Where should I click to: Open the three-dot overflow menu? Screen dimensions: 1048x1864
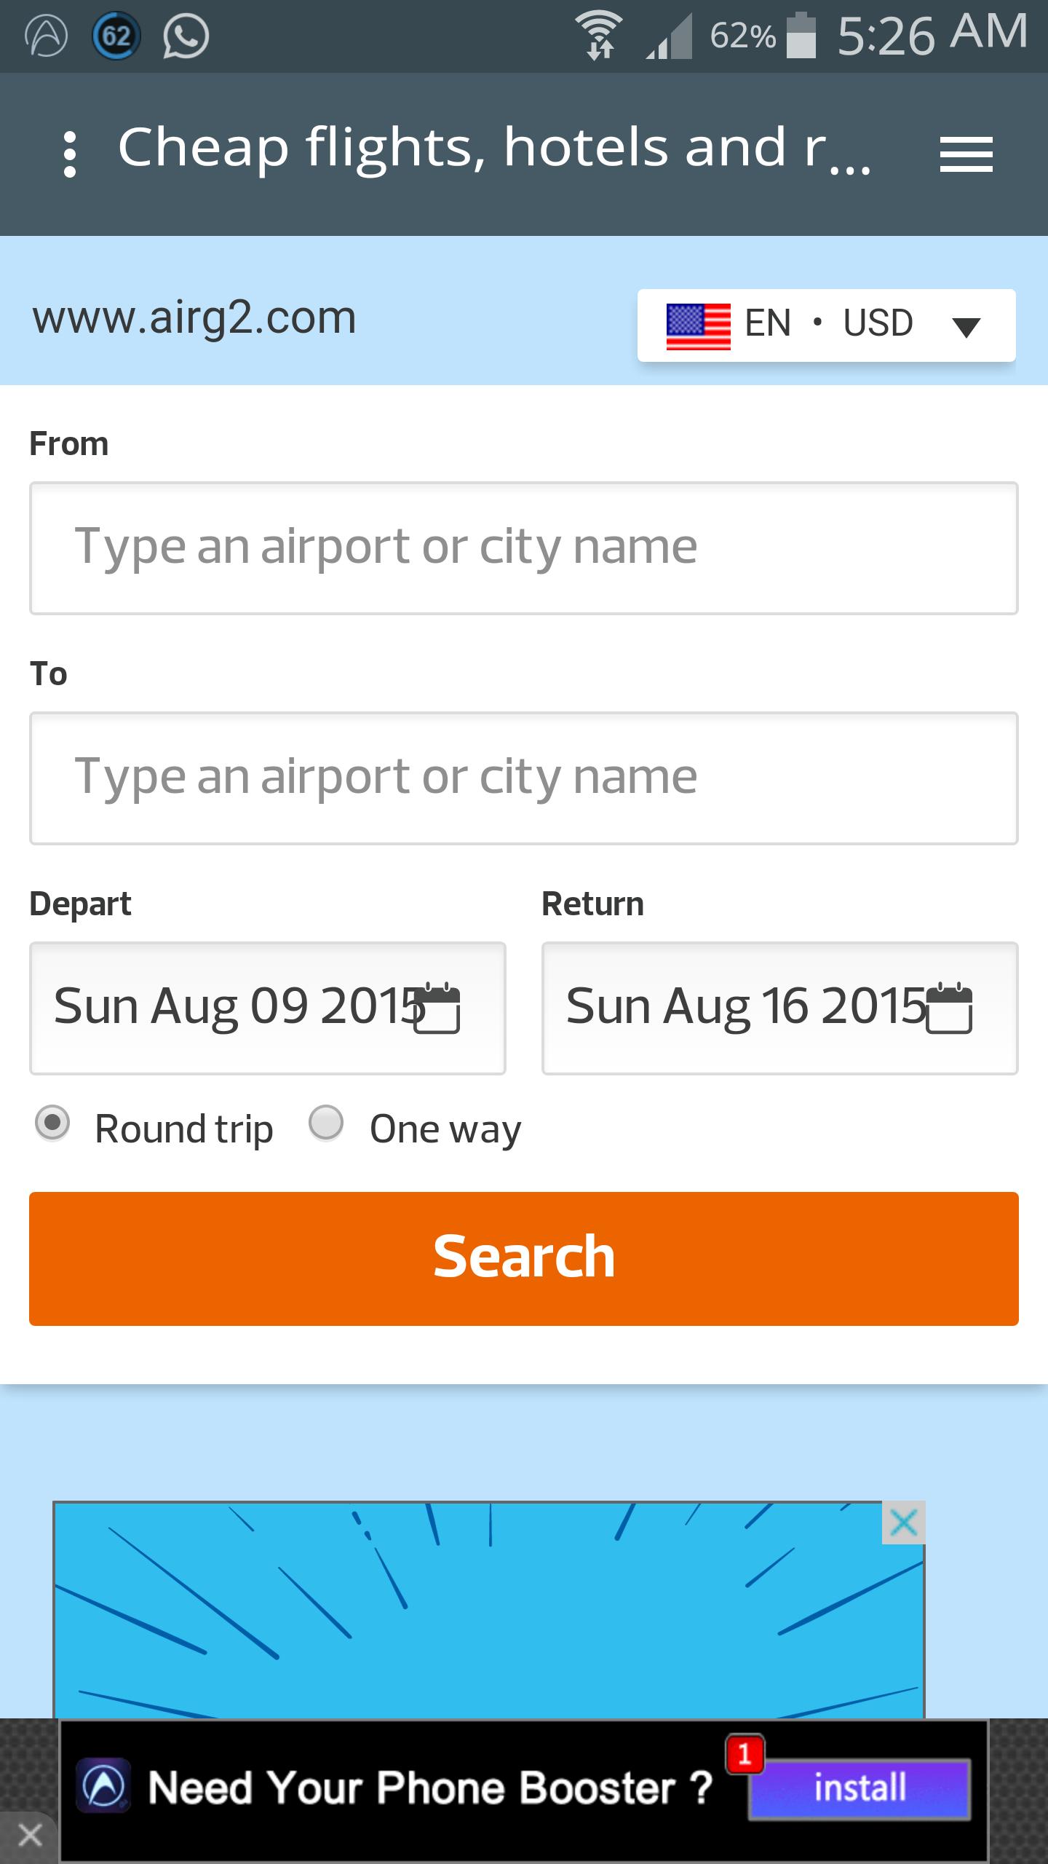pos(70,154)
